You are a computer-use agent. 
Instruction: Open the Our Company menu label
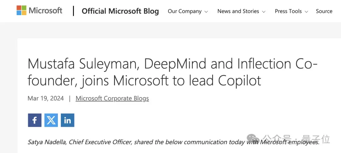point(184,11)
